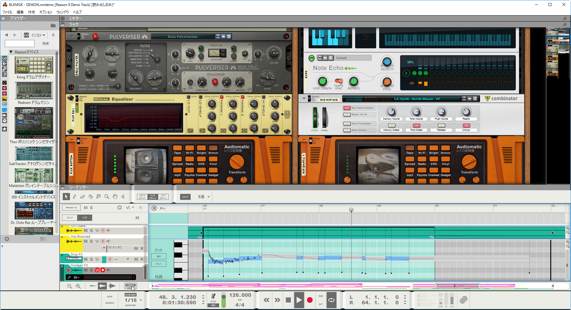Viewport: 571px width, 310px height.
Task: Go up one level in browser
Action: [x=53, y=35]
